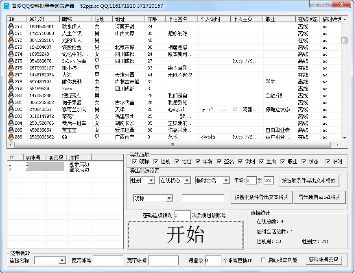Select the online penguin icon of row 272

(11, 40)
